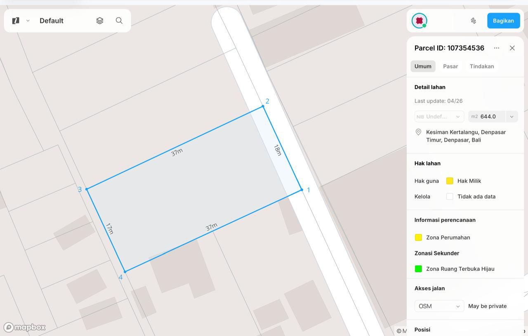Click the Bagikan share button

tap(503, 21)
